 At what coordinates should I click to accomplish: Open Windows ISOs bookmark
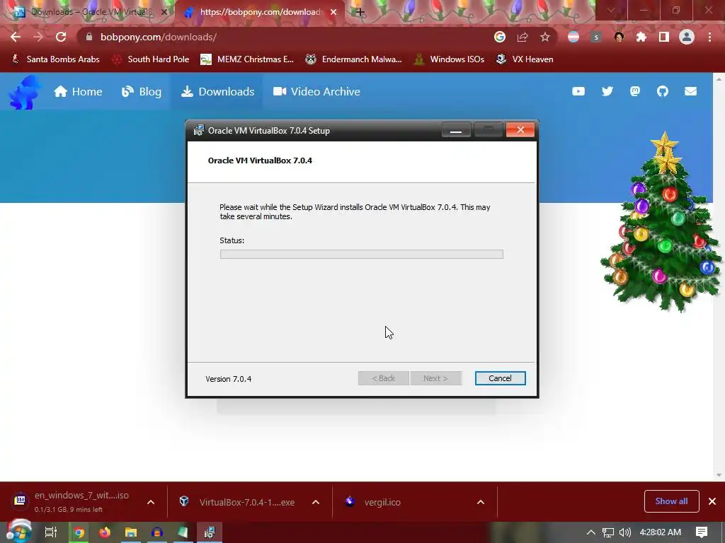449,59
